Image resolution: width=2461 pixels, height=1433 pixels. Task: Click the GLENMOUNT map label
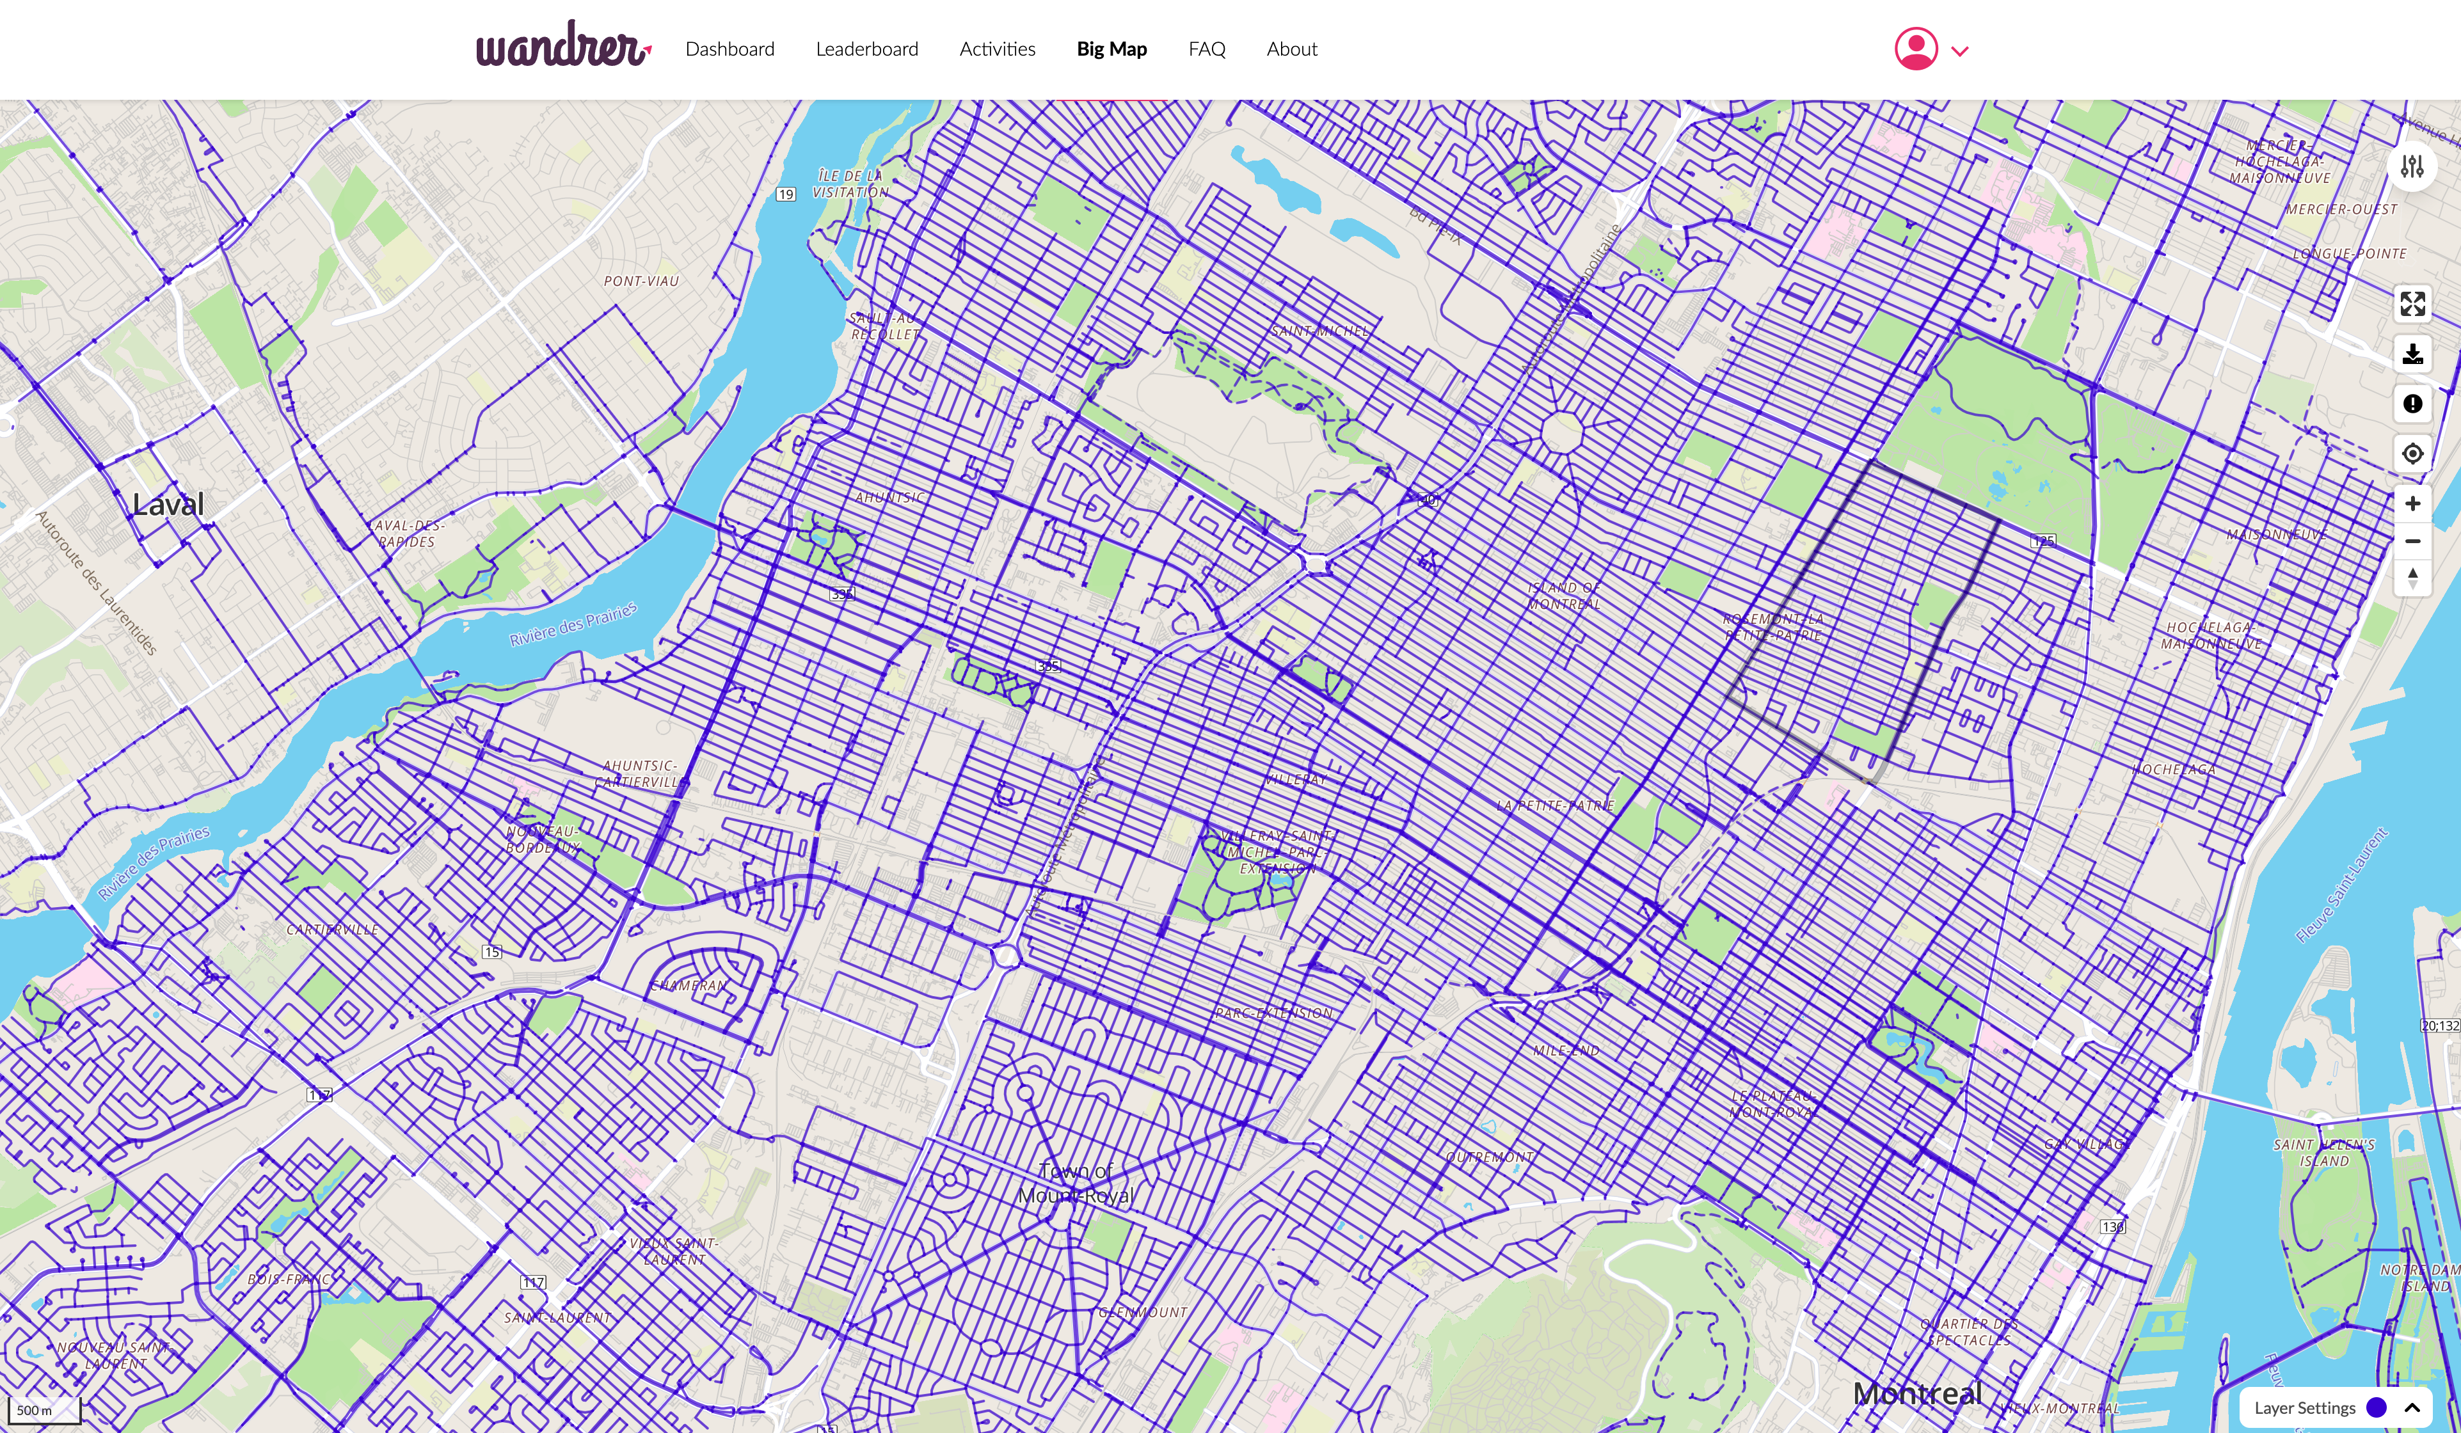coord(1143,1313)
